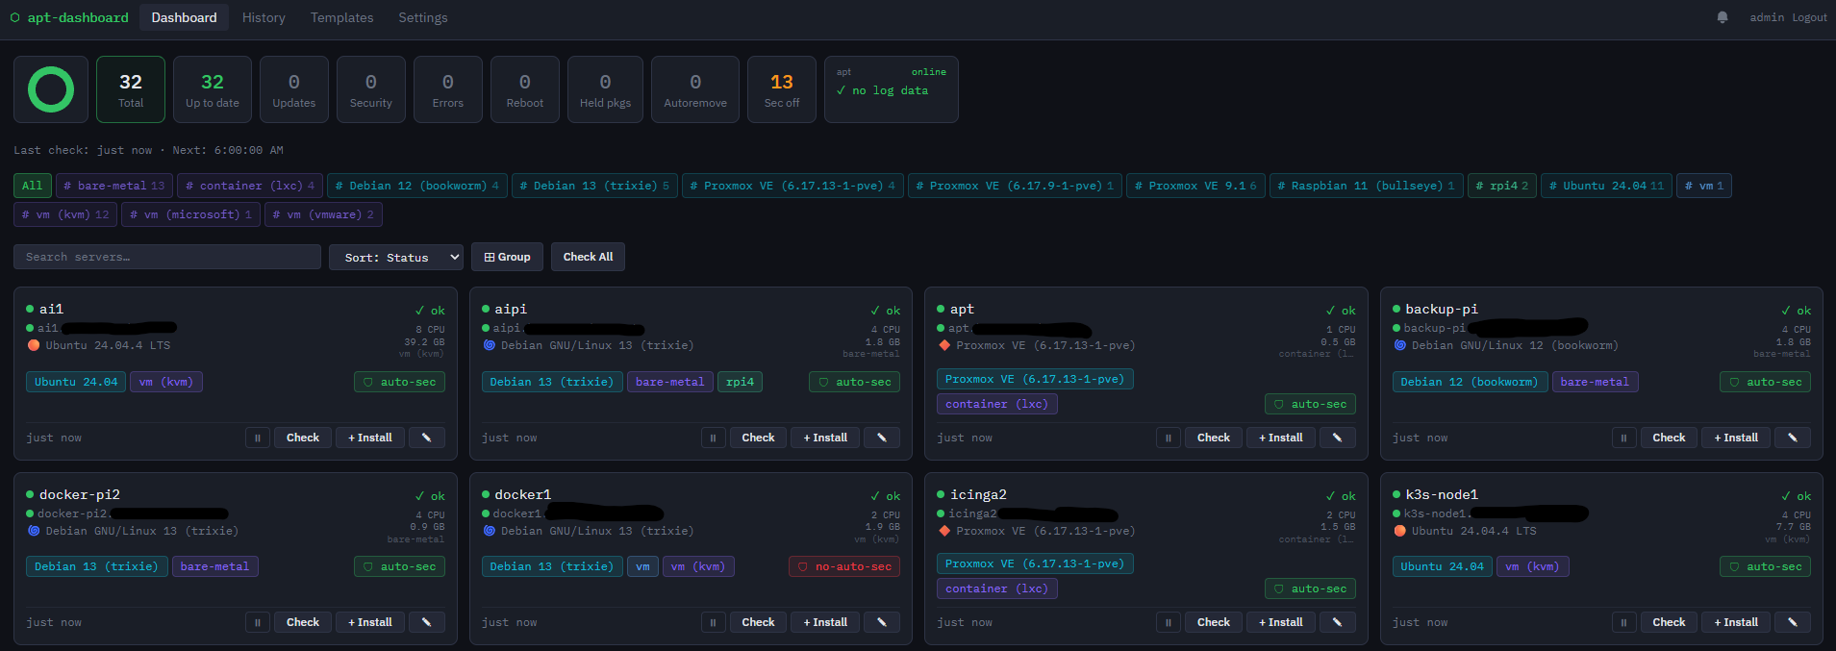Filter by vm (kvm) tag
This screenshot has width=1836, height=651.
click(65, 214)
